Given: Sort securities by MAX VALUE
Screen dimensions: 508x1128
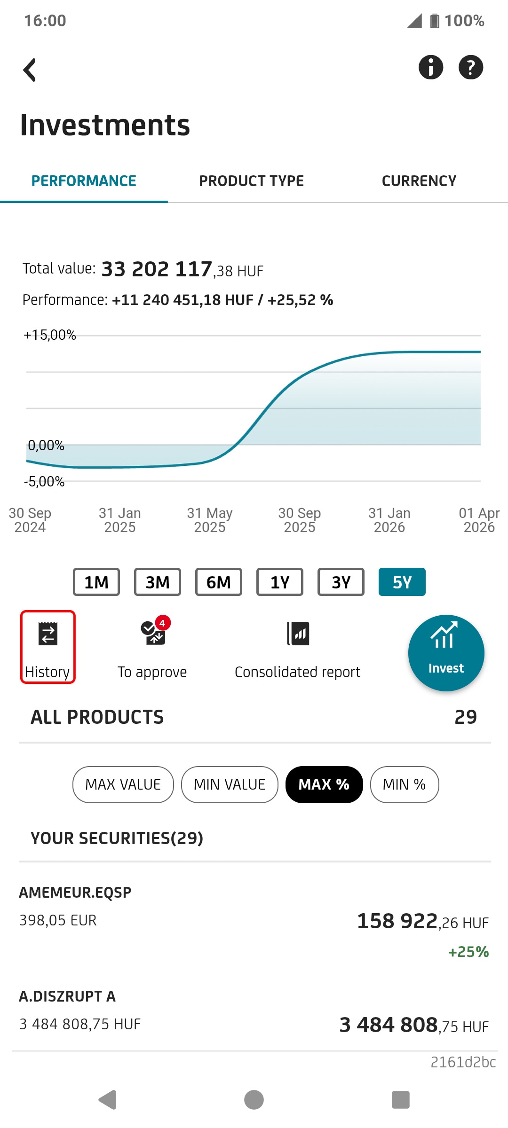Looking at the screenshot, I should coord(123,784).
